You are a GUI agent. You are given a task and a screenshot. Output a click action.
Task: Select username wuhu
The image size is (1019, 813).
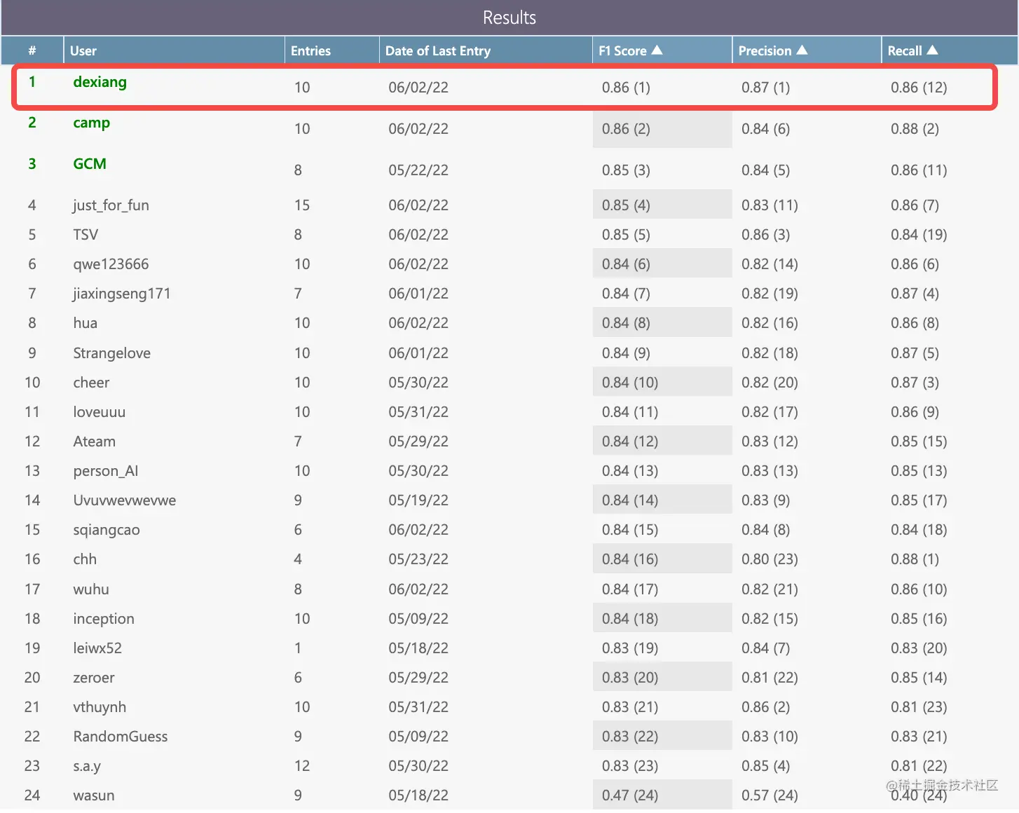(91, 589)
